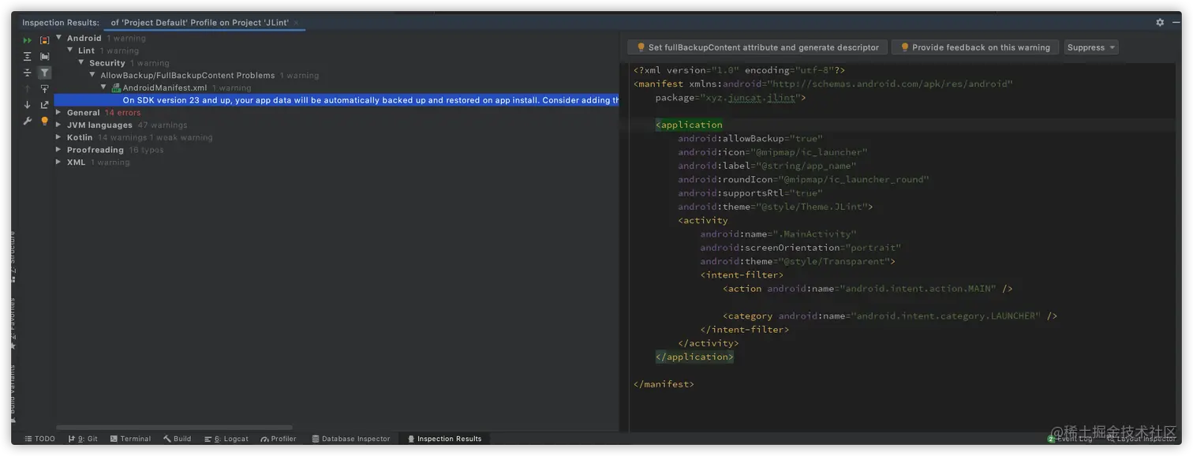The image size is (1193, 456).
Task: Click Set fullBackupContent attribute button
Action: click(757, 47)
